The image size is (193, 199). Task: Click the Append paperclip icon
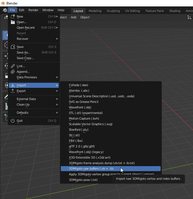(x=13, y=72)
